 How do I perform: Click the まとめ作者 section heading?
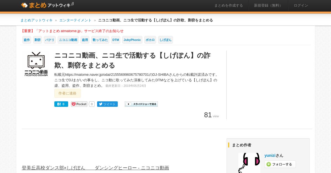coord(242,145)
